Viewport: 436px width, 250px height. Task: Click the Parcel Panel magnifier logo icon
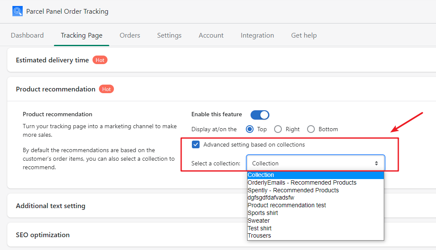(18, 12)
